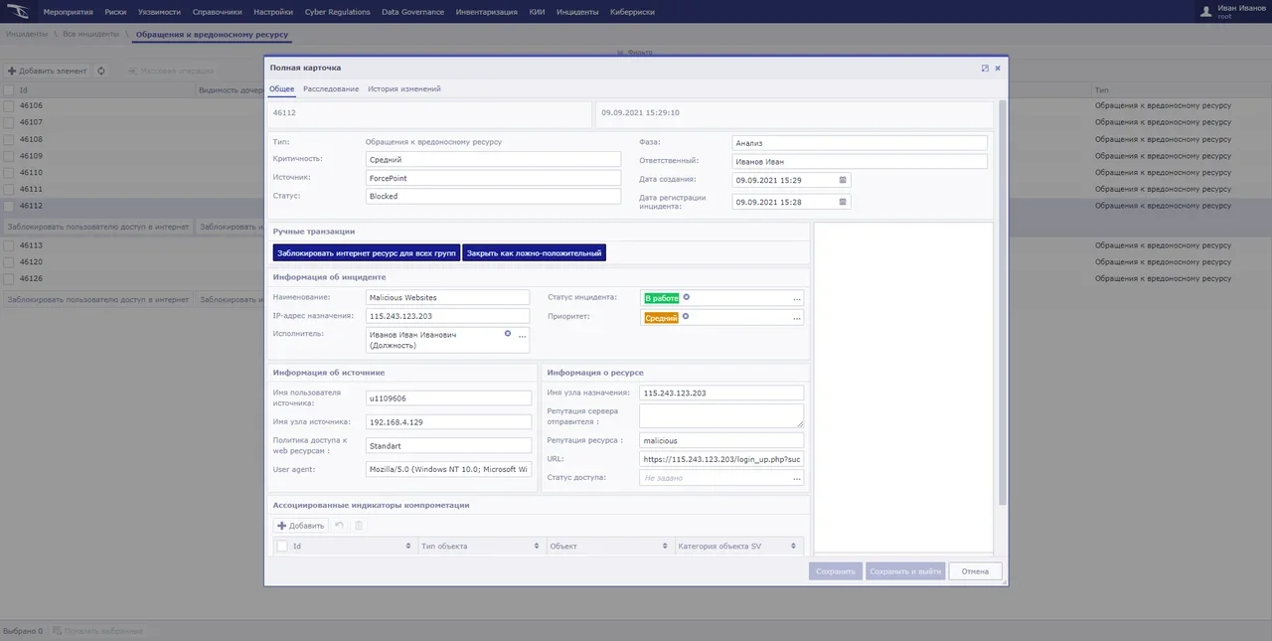Image resolution: width=1272 pixels, height=641 pixels.
Task: Check the select-all box in indicators table
Action: pyautogui.click(x=282, y=546)
